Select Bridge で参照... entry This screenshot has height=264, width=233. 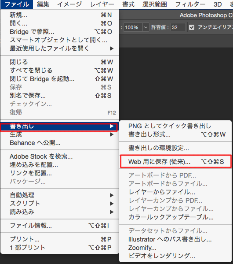pos(60,32)
